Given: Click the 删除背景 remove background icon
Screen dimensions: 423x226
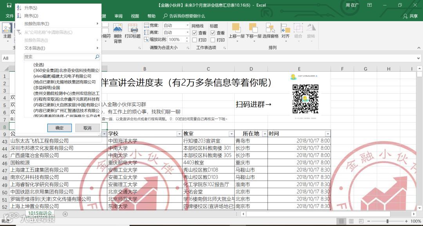Looking at the screenshot, I should [117, 28].
